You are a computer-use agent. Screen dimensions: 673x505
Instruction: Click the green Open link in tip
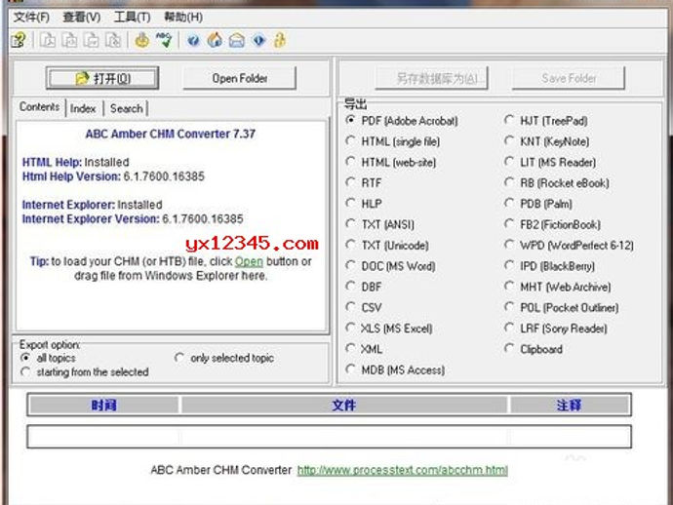coord(249,261)
